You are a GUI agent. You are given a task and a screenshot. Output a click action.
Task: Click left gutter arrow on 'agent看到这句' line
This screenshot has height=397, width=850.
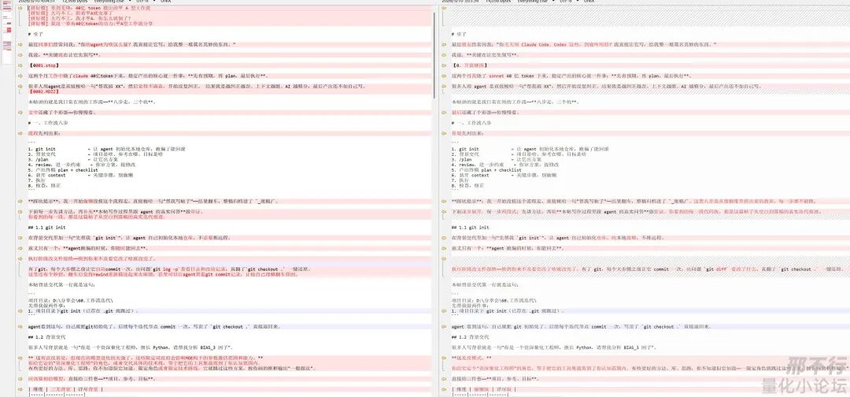tap(20, 326)
